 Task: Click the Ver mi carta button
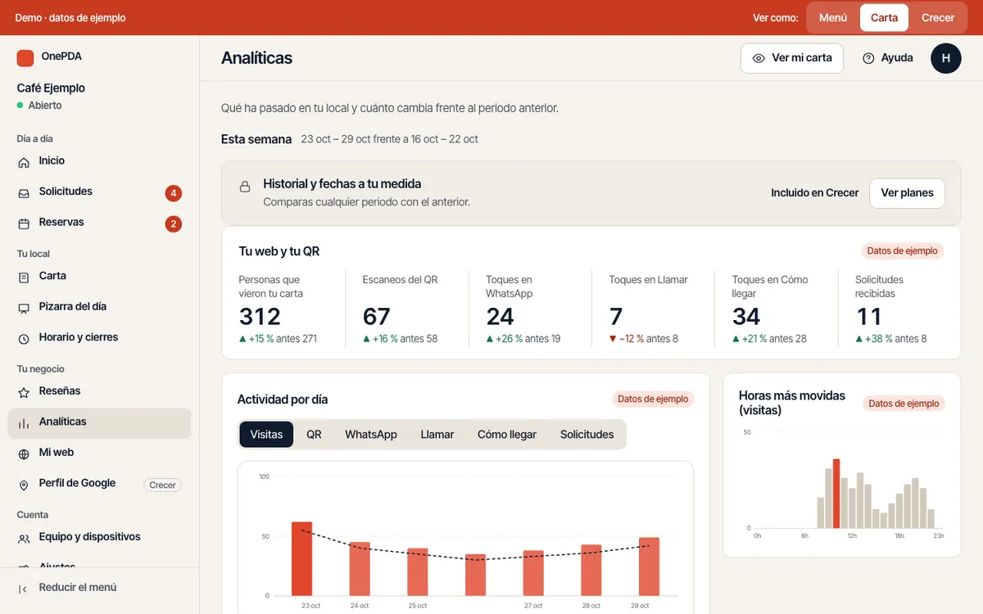(792, 58)
